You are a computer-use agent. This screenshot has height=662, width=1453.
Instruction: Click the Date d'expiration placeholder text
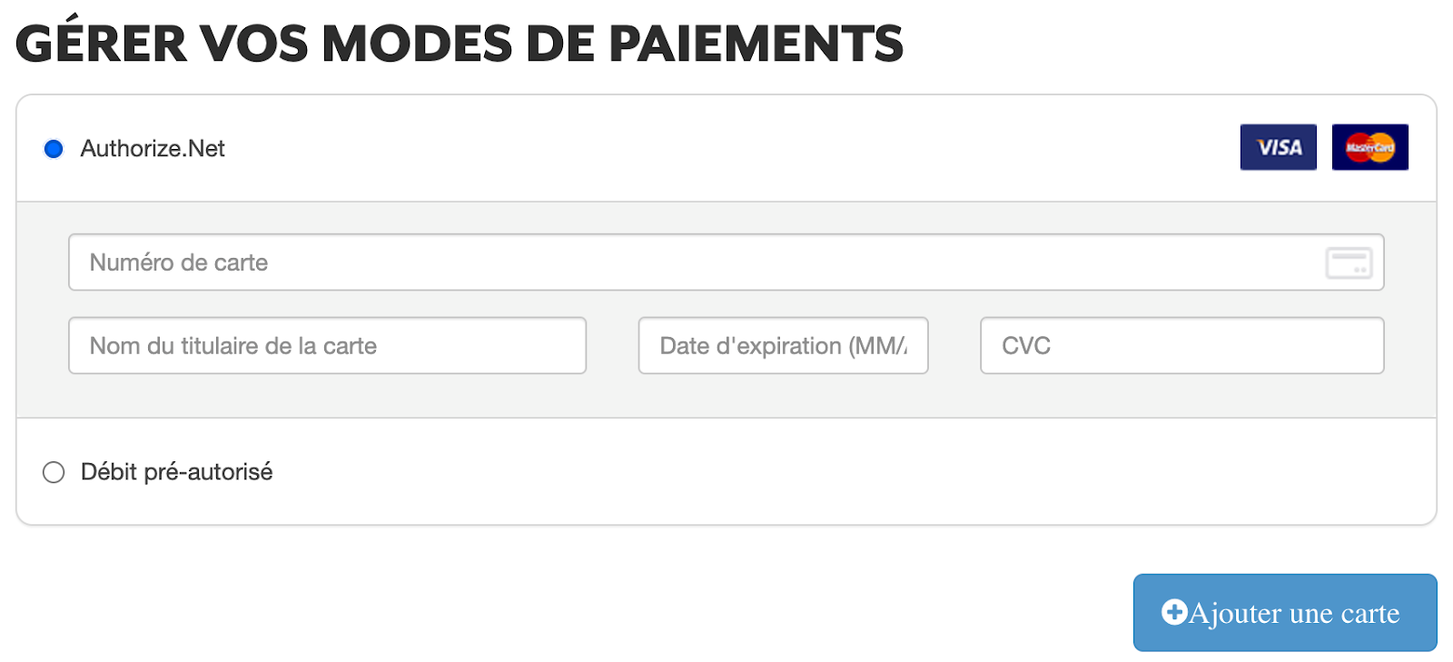(783, 346)
